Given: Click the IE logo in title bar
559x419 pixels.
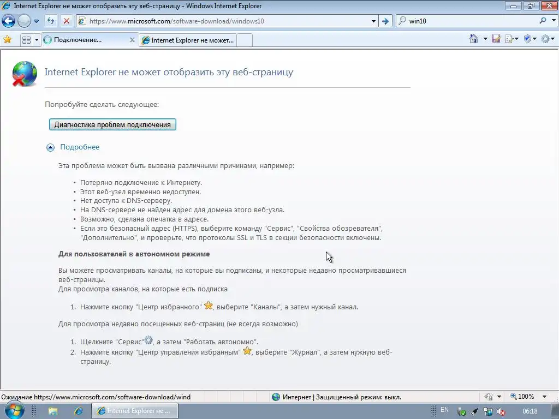Looking at the screenshot, I should point(5,5).
